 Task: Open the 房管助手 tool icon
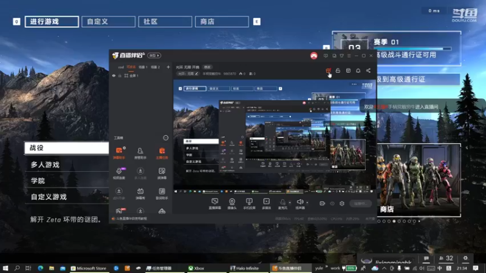(140, 153)
